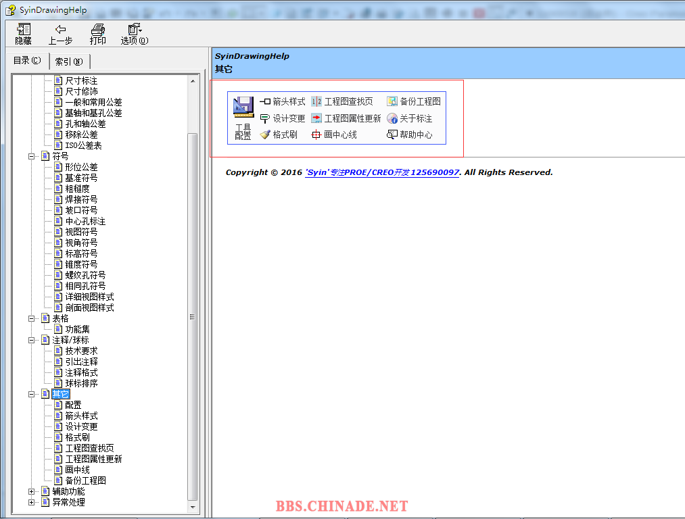Image resolution: width=685 pixels, height=519 pixels.
Task: Select the 标高符号 topic
Action: 81,253
